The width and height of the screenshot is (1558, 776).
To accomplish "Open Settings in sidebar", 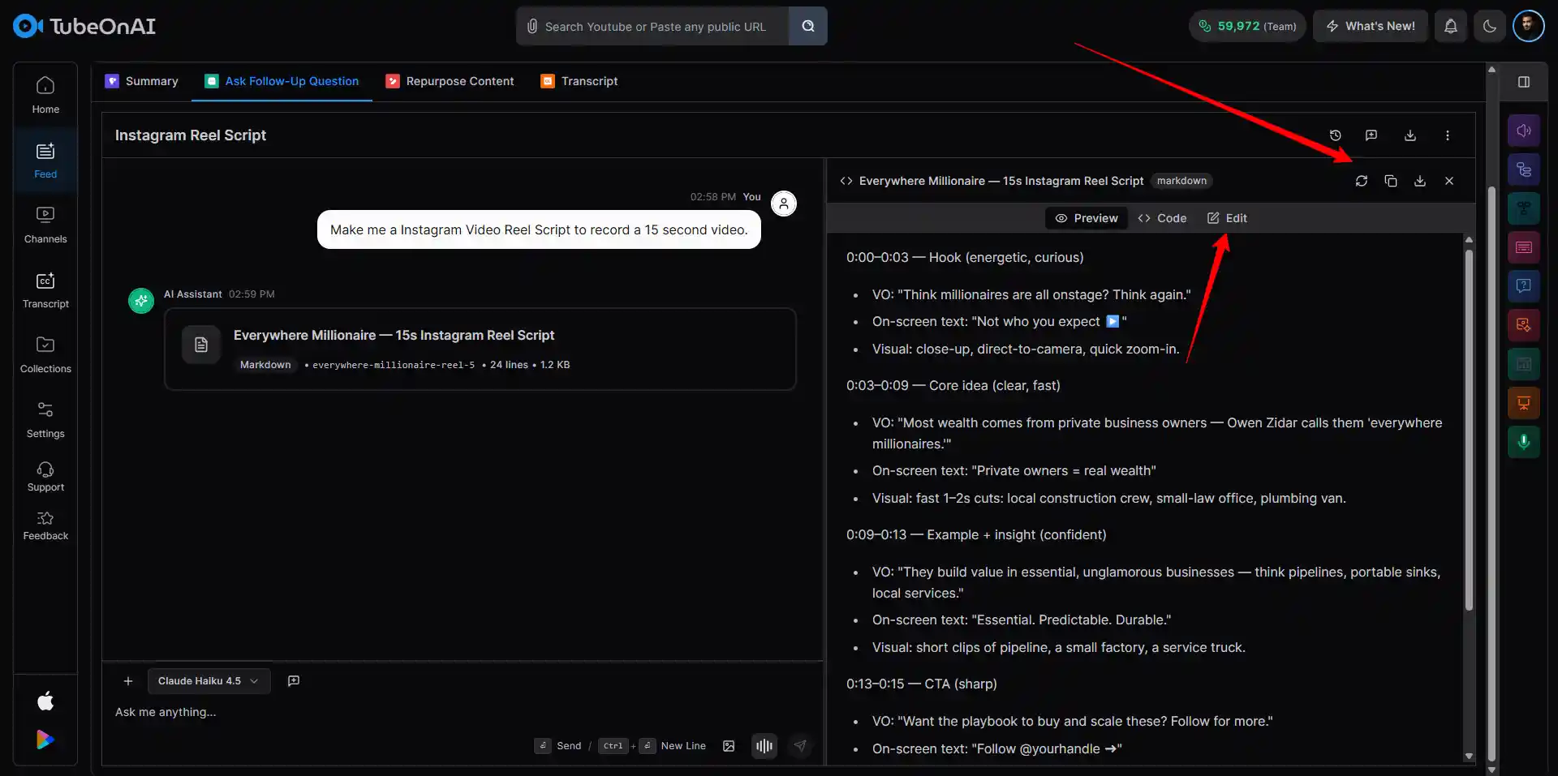I will click(x=45, y=419).
